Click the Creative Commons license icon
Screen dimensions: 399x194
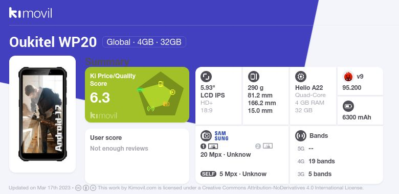click(x=78, y=188)
